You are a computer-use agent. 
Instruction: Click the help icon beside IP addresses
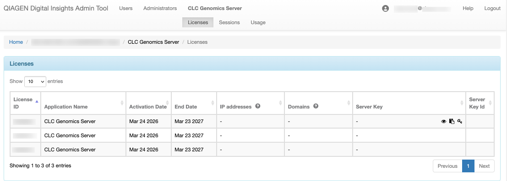tap(258, 106)
